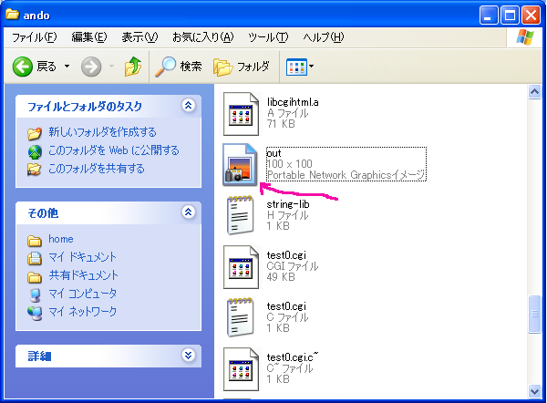Select the test0.cgi CGI file icon
This screenshot has width=547, height=403.
pyautogui.click(x=241, y=267)
